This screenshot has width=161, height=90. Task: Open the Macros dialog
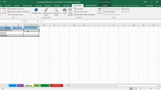point(4,11)
